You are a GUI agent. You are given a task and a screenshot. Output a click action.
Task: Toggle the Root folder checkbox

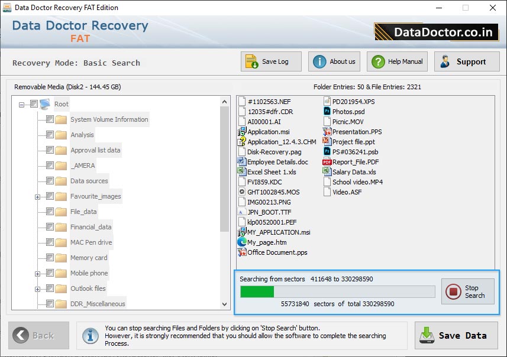click(x=34, y=105)
